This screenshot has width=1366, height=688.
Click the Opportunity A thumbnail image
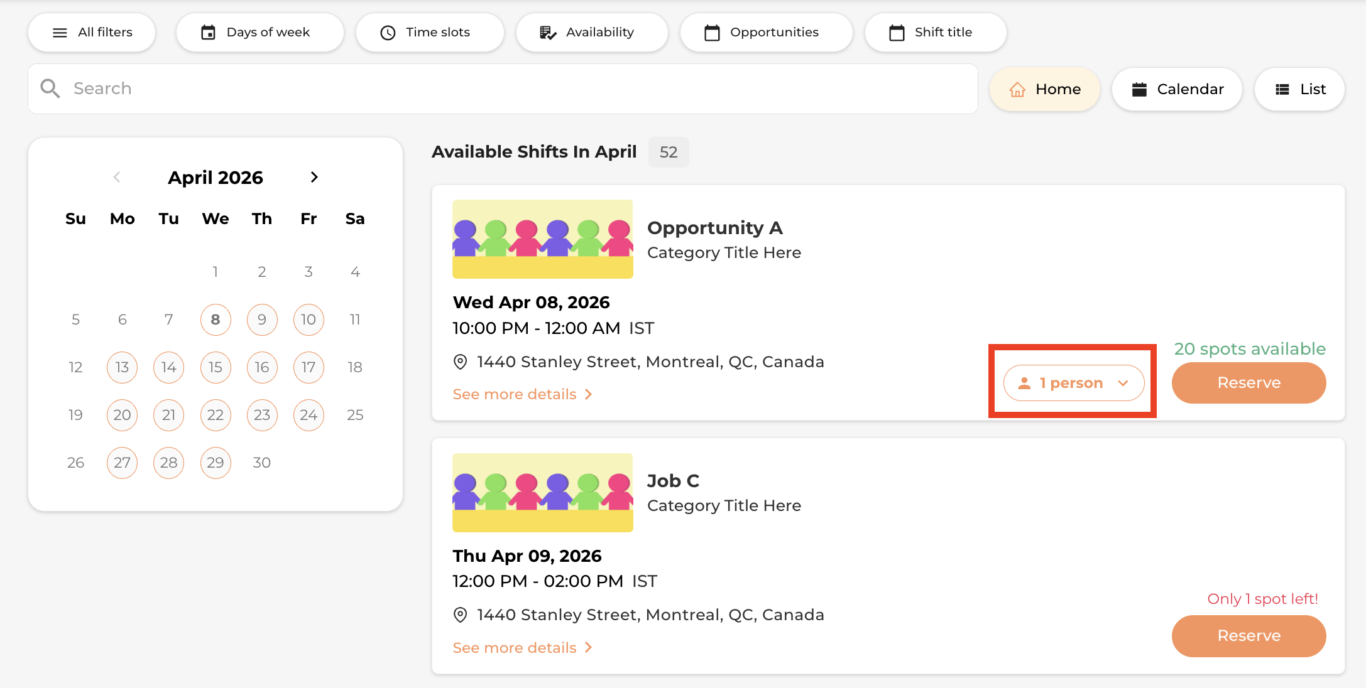tap(542, 239)
